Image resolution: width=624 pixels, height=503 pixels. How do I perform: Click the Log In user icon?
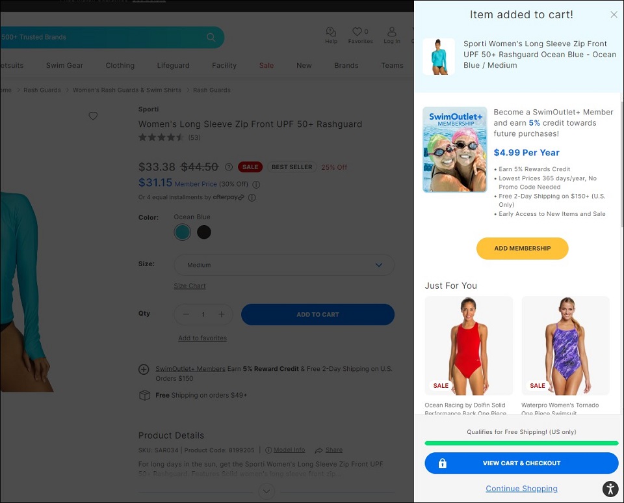tap(392, 31)
